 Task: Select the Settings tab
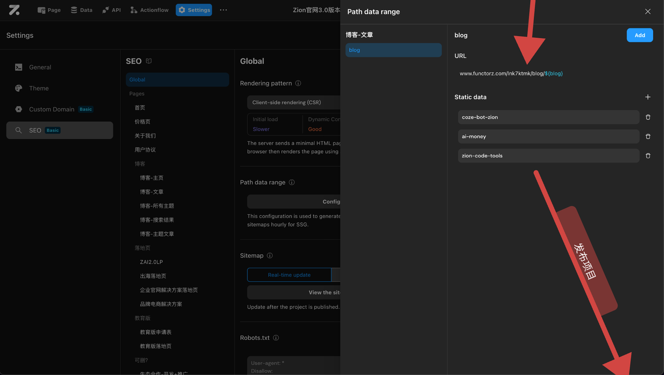tap(194, 10)
